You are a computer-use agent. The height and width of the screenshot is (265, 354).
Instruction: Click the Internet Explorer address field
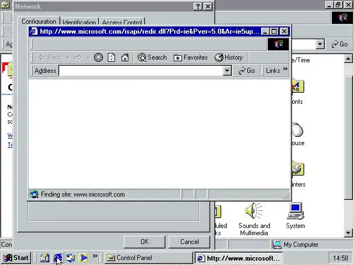141,71
